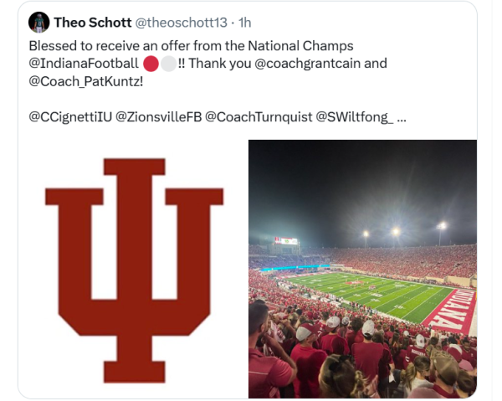502x401 pixels.
Task: Click Theo Schott's profile avatar
Action: click(38, 23)
